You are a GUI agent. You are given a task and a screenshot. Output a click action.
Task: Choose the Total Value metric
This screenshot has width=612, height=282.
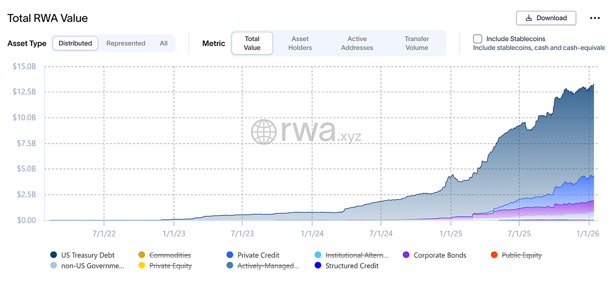coord(252,43)
